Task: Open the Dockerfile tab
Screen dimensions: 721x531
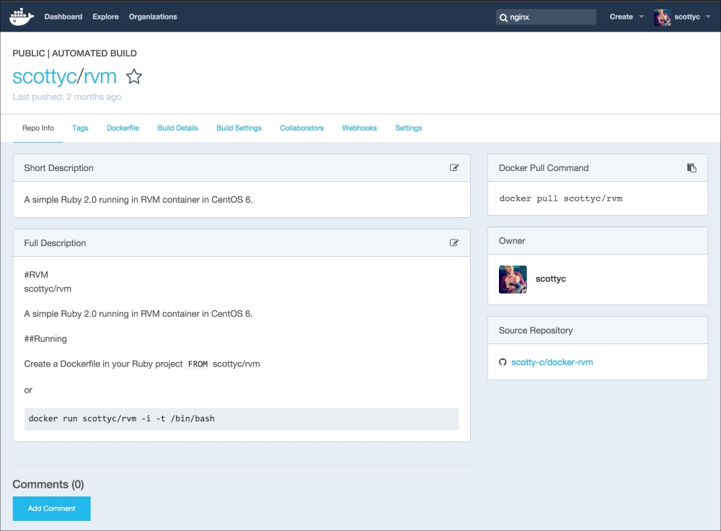Action: tap(123, 128)
